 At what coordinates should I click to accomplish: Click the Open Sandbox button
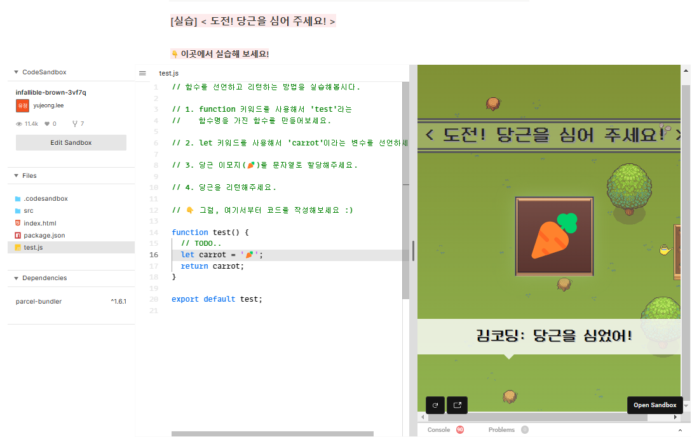655,405
